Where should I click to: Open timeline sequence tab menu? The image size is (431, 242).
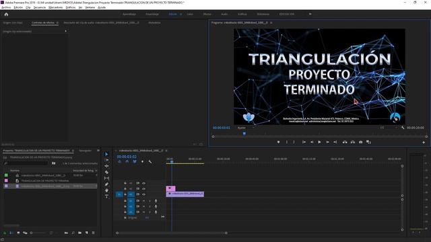pos(166,151)
